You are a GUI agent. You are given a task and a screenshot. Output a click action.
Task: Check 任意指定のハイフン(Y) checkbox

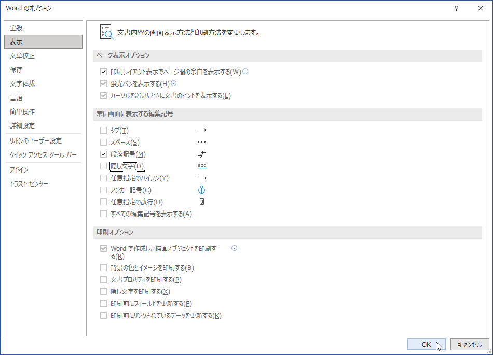pos(103,178)
